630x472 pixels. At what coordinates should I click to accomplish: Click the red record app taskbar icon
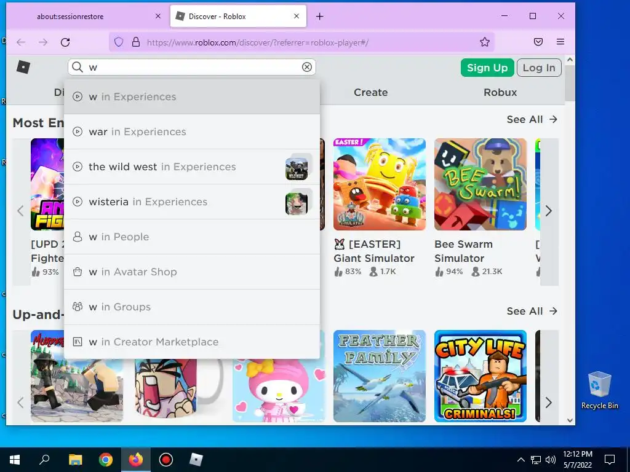point(166,460)
